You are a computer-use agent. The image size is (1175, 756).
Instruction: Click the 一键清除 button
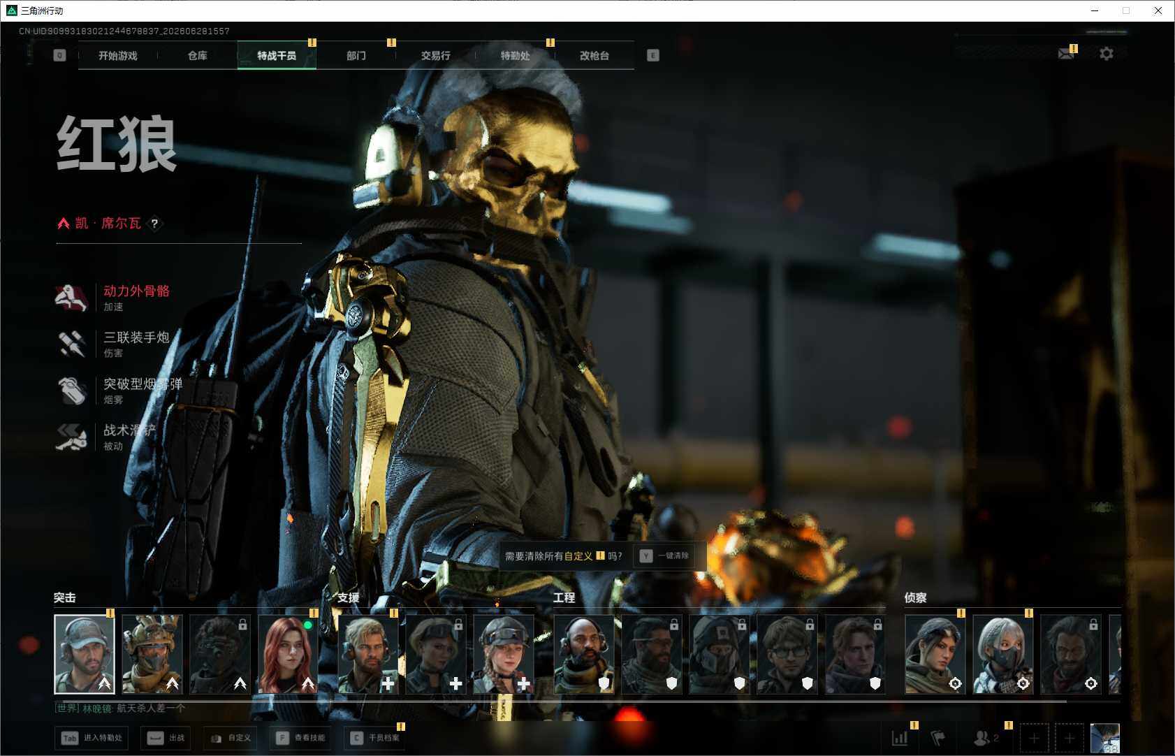(x=664, y=556)
